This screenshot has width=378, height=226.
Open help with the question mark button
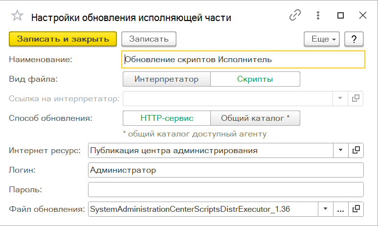(x=353, y=39)
